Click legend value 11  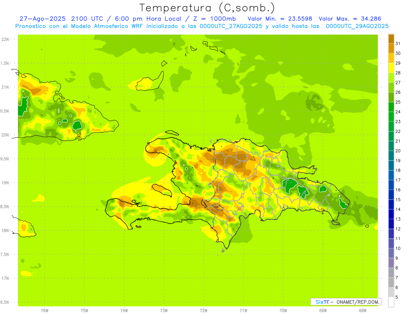[x=398, y=239]
